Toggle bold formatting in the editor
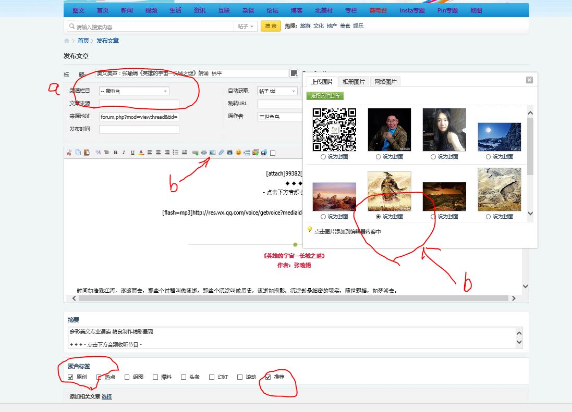Image resolution: width=572 pixels, height=412 pixels. pyautogui.click(x=115, y=153)
